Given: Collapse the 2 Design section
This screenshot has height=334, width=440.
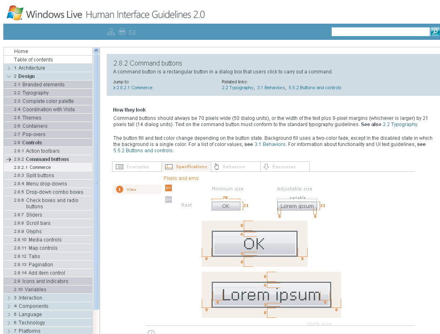Looking at the screenshot, I should point(9,76).
